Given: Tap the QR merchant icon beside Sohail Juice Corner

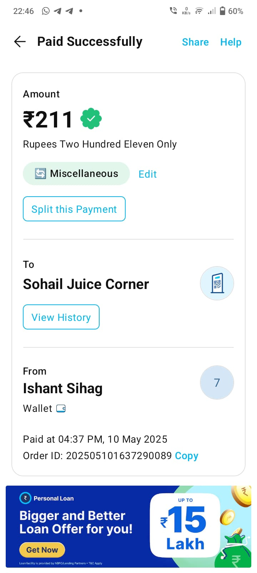Looking at the screenshot, I should pyautogui.click(x=217, y=283).
